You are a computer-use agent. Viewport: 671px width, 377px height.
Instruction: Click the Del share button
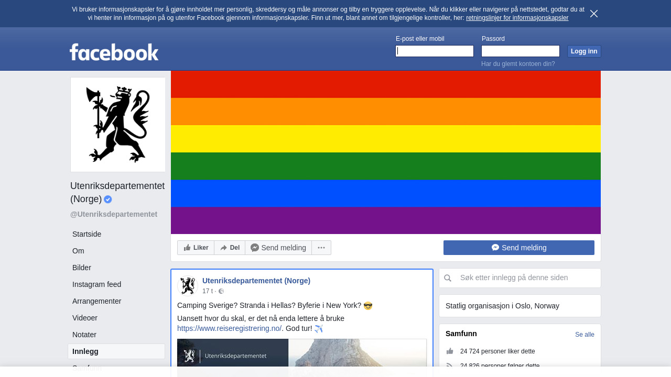(230, 248)
